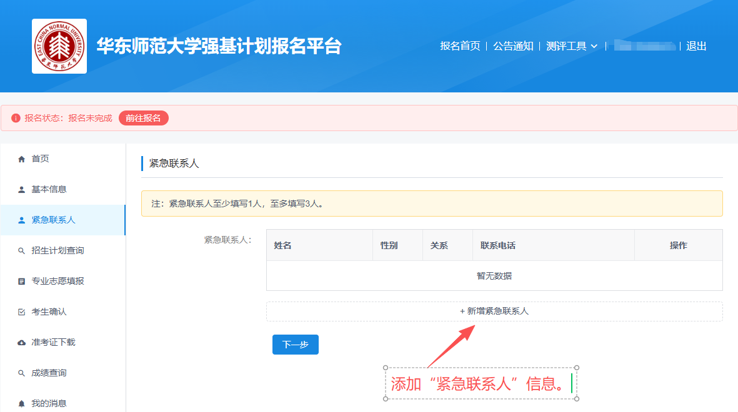Viewport: 738px width, 412px height.
Task: Click the checkbox icon beside 考生确认
Action: click(x=22, y=312)
